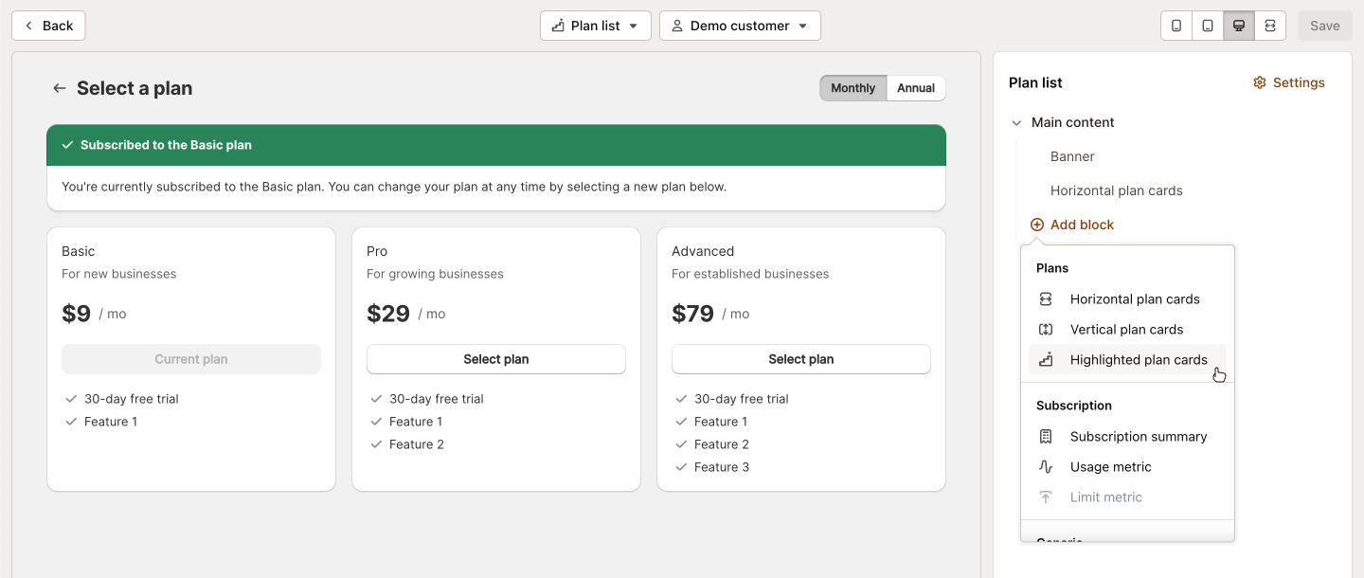
Task: Select the Banner block in Main content
Action: point(1072,156)
